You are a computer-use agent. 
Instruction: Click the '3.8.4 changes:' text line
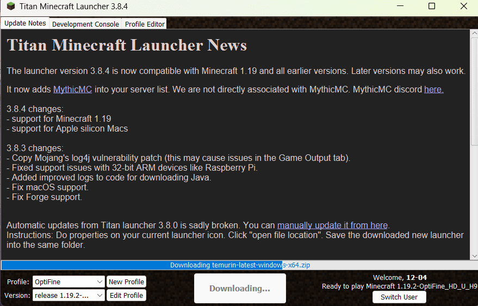click(35, 109)
